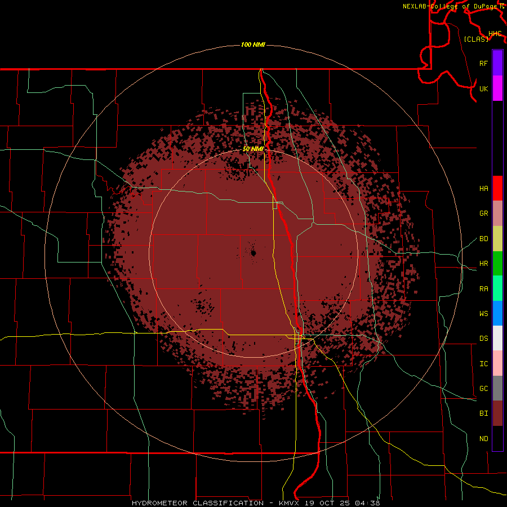Click the 'IC' legend label
Viewport: 507px width, 507px height.
[483, 364]
